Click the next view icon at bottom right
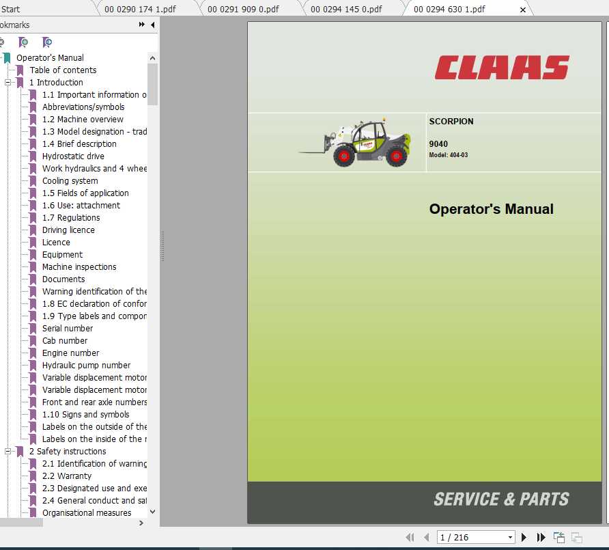Viewport: 609px width, 550px height. (574, 538)
